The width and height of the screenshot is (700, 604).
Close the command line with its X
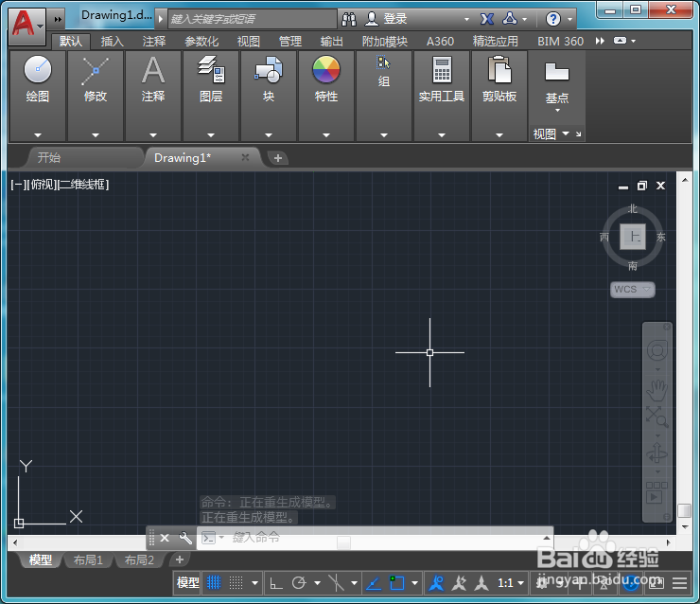(x=165, y=538)
